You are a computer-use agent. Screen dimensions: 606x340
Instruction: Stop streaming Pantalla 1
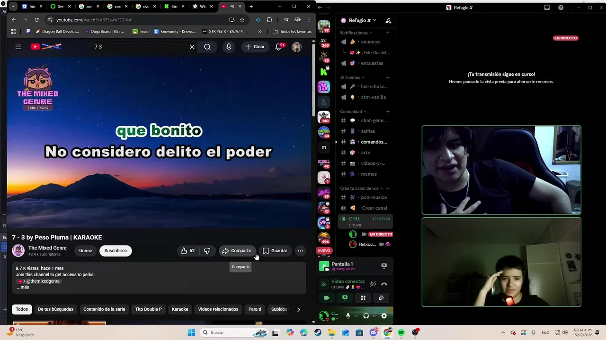[384, 266]
